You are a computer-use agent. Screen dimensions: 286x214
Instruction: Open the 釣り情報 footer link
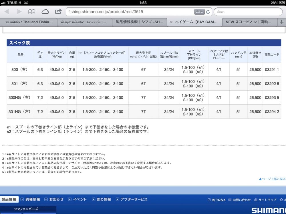(102, 199)
